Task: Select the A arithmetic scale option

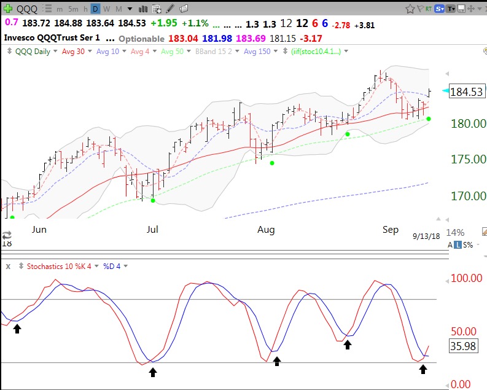Action: pos(450,245)
